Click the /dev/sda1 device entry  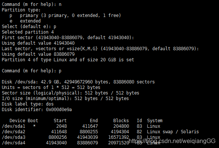14,126
